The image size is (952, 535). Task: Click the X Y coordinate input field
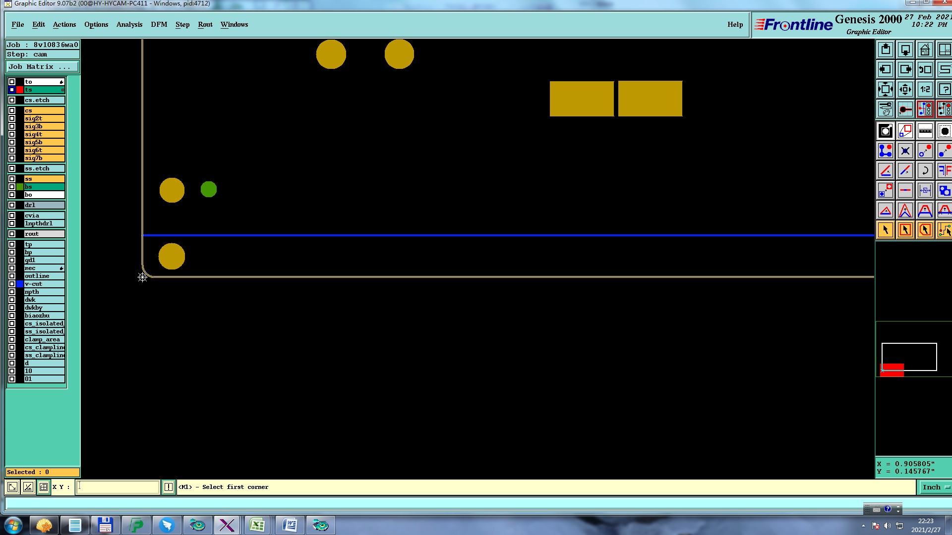click(x=118, y=487)
